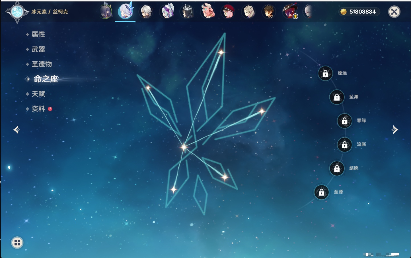Select the brown-haired amber-eyed character avatar
This screenshot has height=258, width=411.
tap(269, 12)
